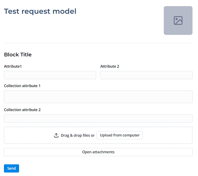This screenshot has height=176, width=198.
Task: Focus the Attribute 2 input field
Action: pyautogui.click(x=147, y=75)
